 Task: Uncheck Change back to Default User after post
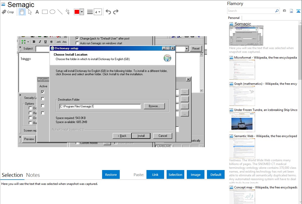(x=77, y=38)
